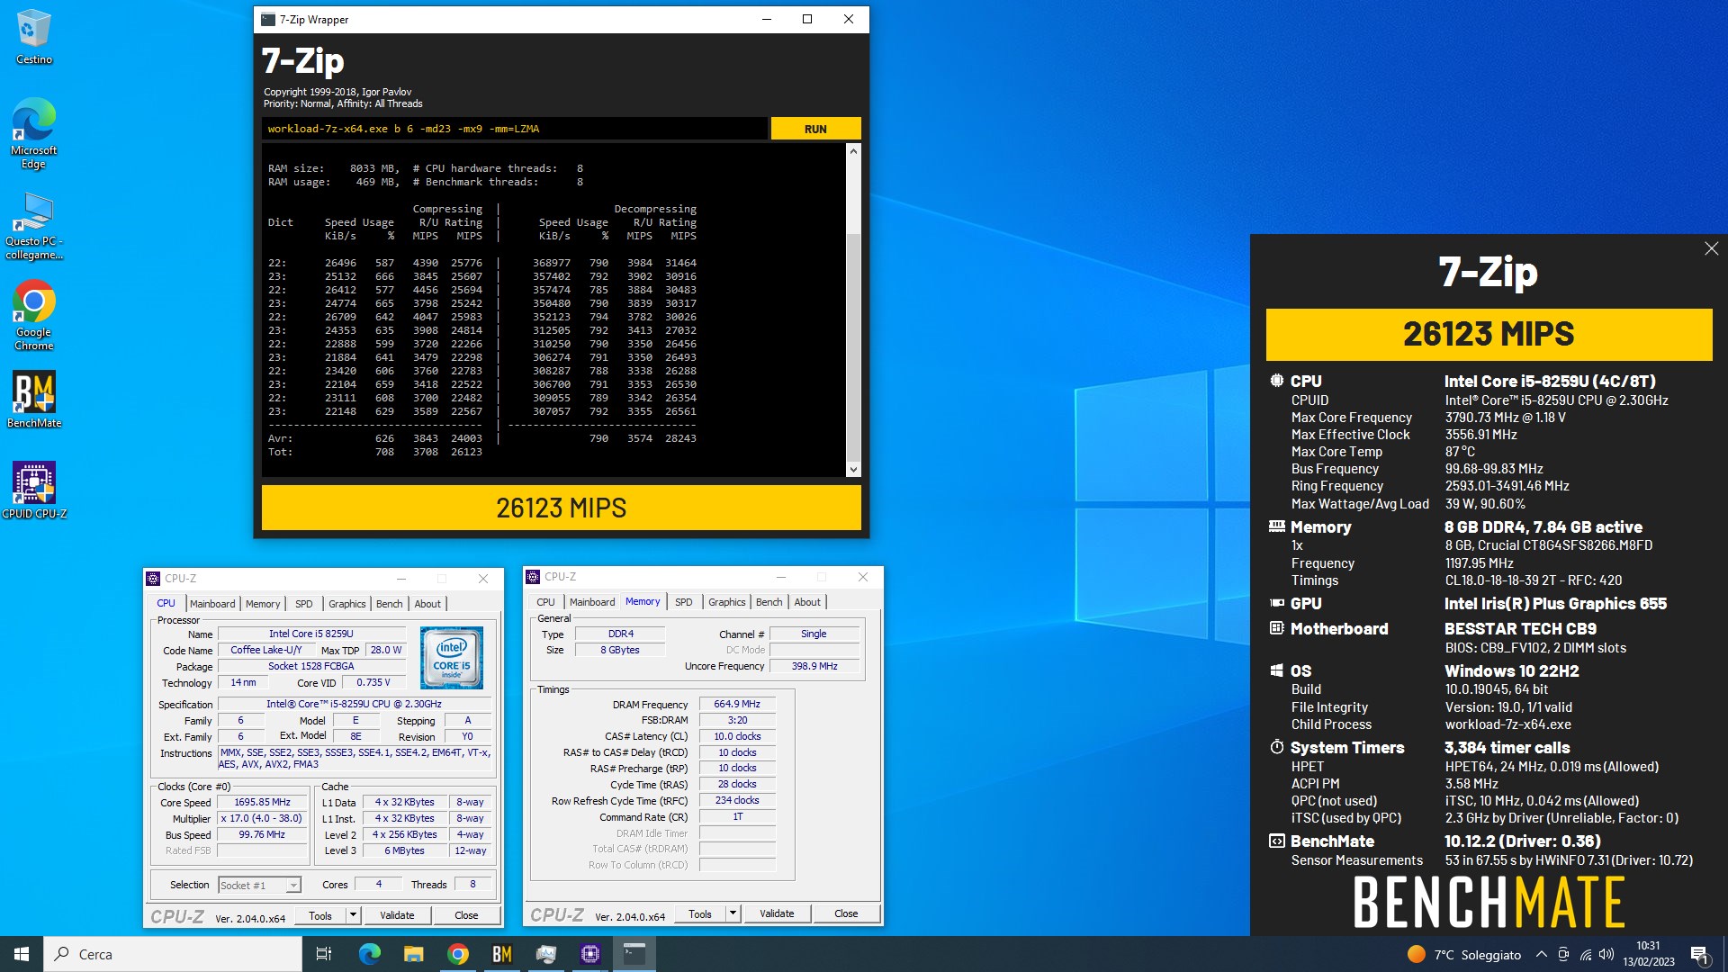
Task: Open File Explorer from the taskbar
Action: 413,954
